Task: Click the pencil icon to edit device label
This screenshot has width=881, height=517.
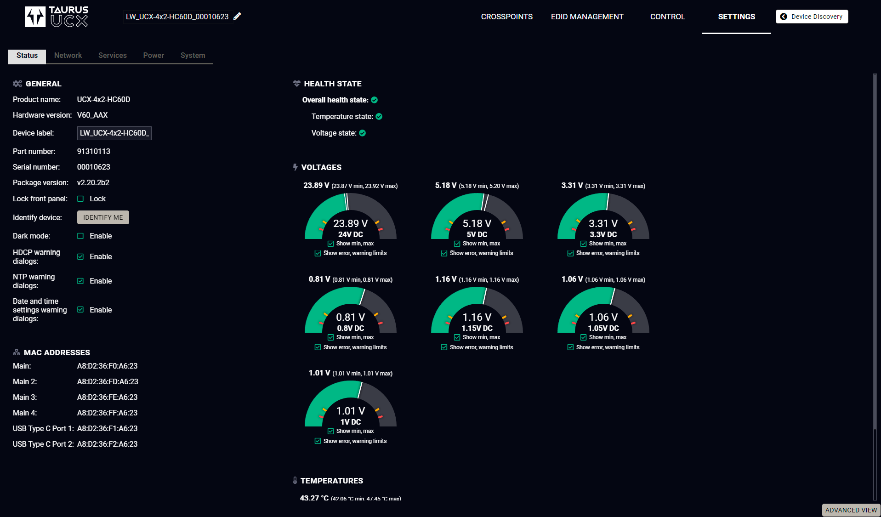Action: (237, 17)
